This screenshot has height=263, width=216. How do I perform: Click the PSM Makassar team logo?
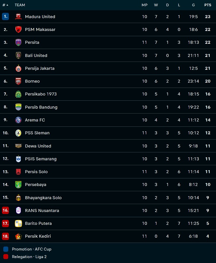point(18,29)
